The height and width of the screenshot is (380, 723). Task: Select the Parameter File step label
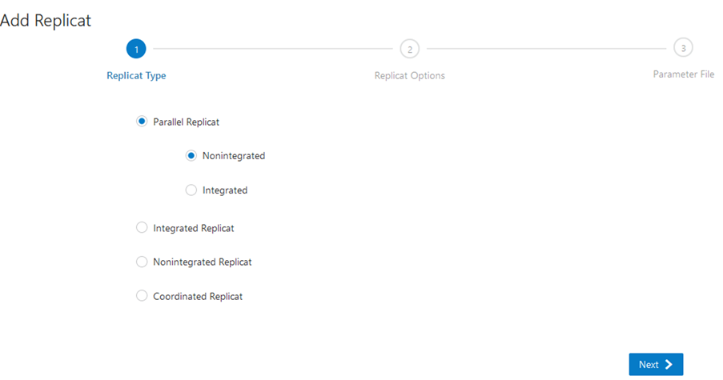pyautogui.click(x=683, y=74)
